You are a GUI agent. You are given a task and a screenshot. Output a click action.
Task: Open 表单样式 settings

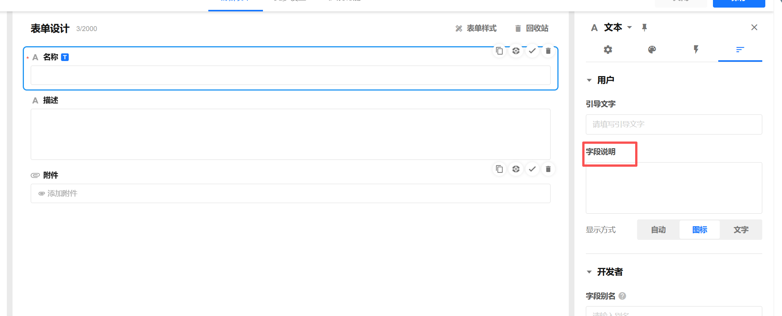(x=476, y=28)
